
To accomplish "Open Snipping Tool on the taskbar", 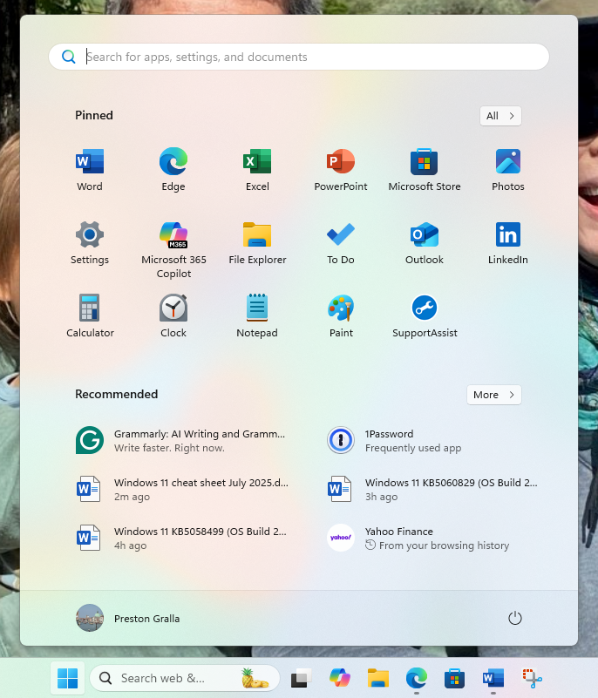I will 532,679.
